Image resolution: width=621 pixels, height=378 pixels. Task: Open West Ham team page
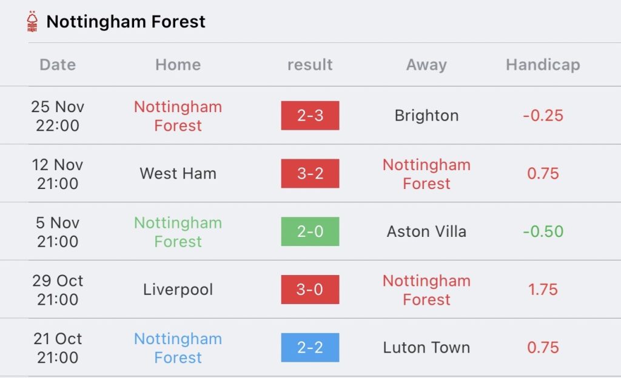[x=178, y=174]
